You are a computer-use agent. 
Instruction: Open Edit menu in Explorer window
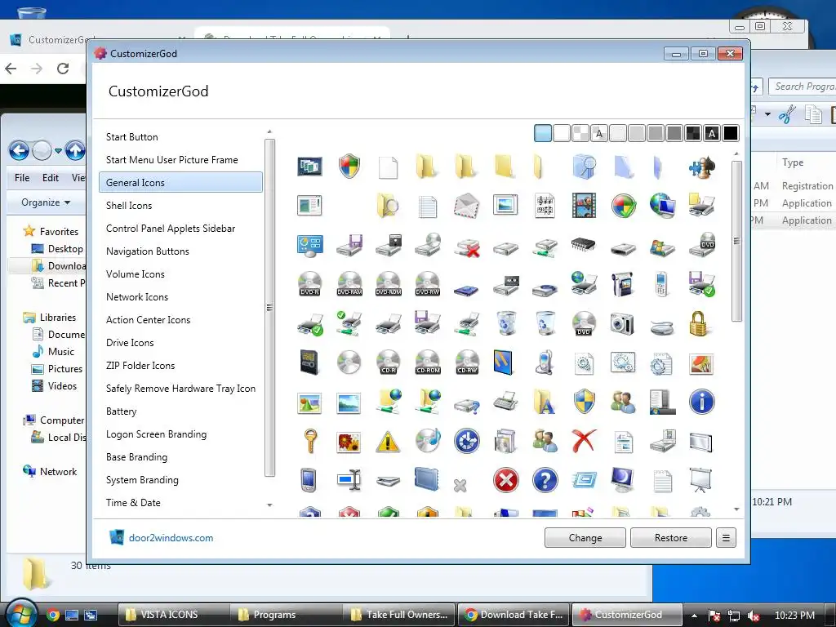[51, 178]
